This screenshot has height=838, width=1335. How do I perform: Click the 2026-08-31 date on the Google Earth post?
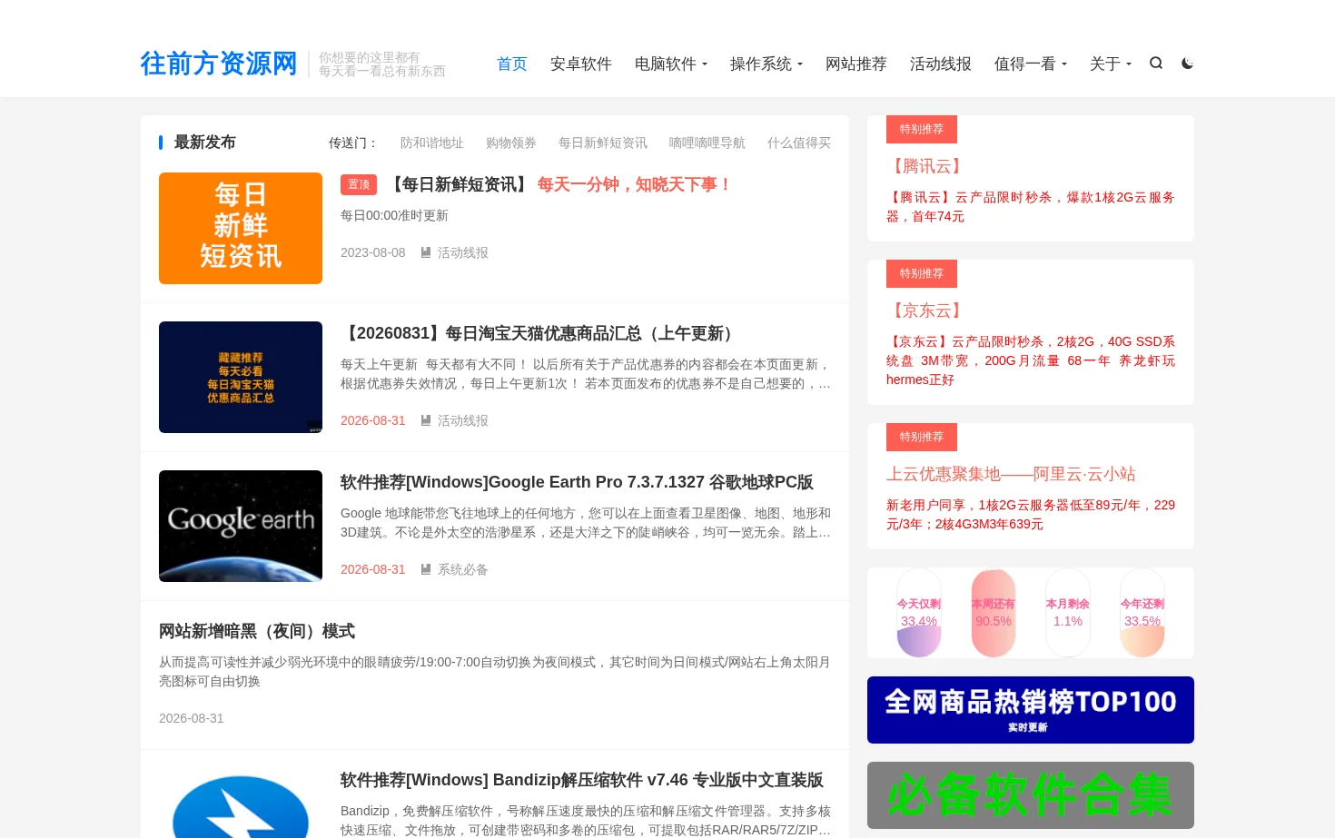click(373, 569)
